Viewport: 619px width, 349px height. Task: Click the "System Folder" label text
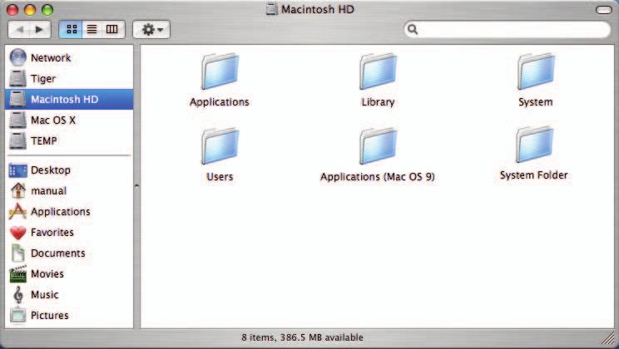(534, 175)
